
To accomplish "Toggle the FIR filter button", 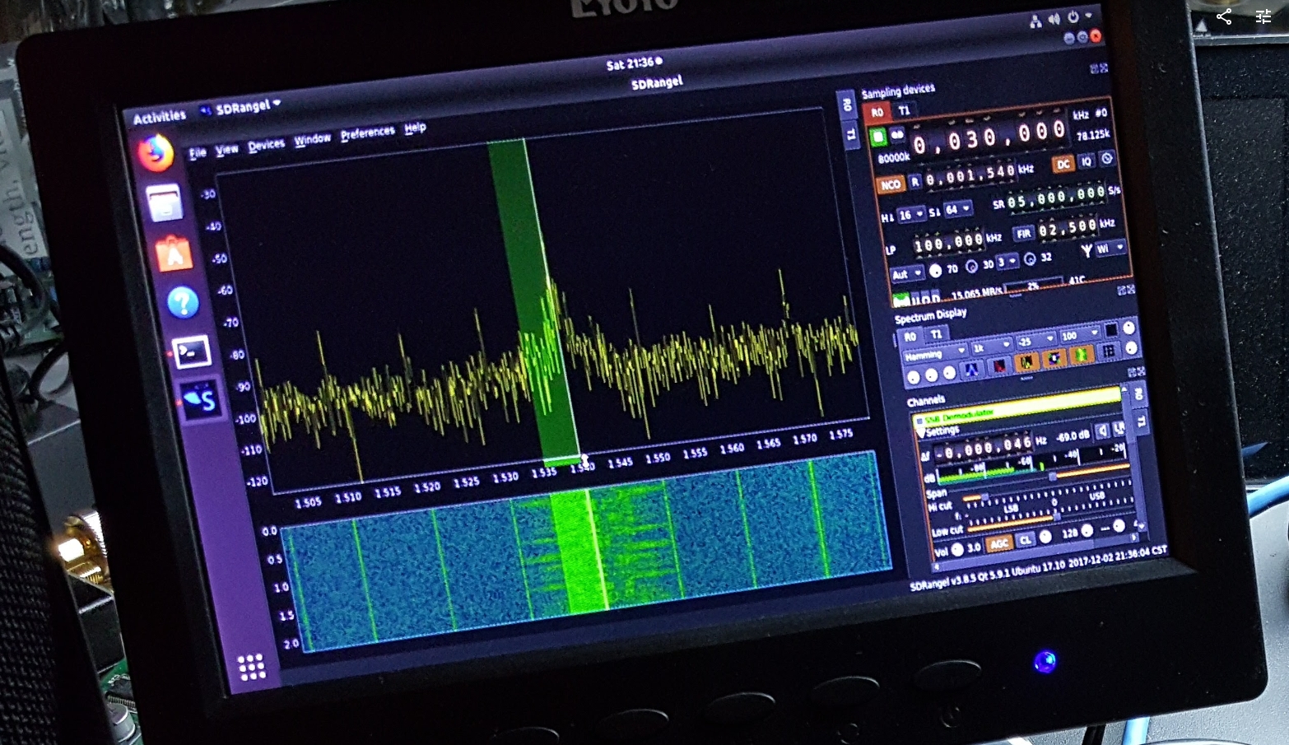I will pyautogui.click(x=1023, y=234).
